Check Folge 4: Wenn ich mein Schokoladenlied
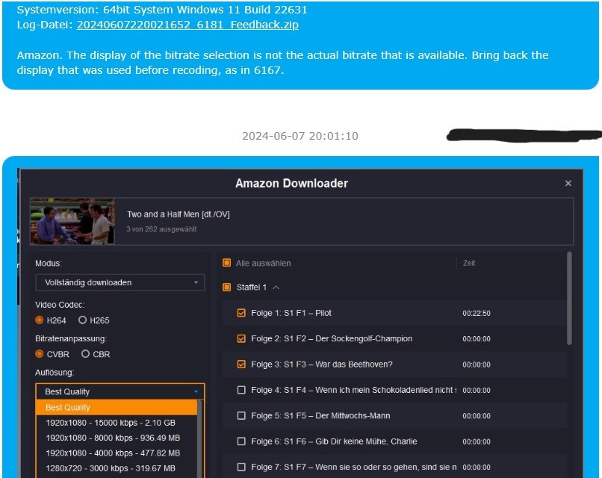 pyautogui.click(x=241, y=390)
